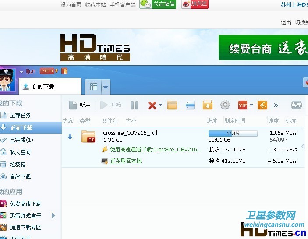
Task: Open the VIP icon dropdown arrow
Action: 251,105
